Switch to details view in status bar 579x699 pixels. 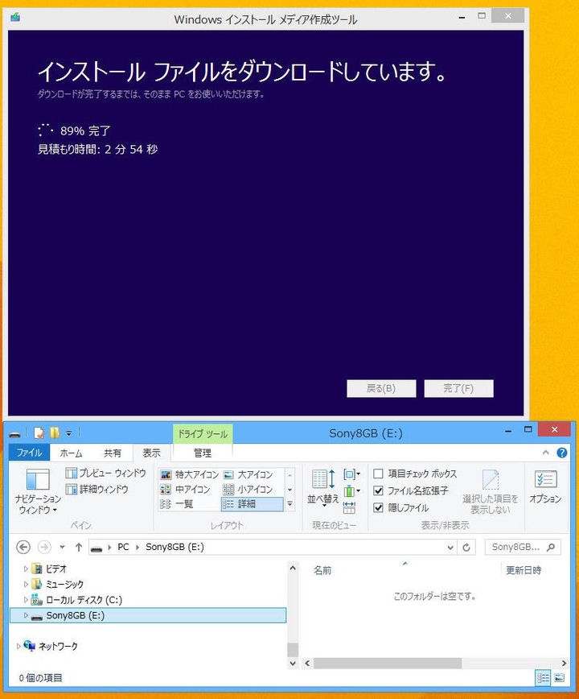[x=543, y=678]
